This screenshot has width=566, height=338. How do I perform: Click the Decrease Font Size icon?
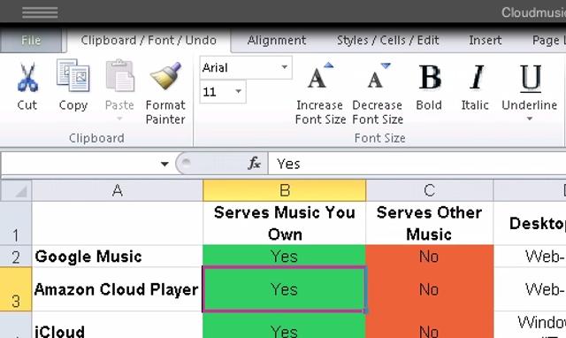[x=379, y=76]
